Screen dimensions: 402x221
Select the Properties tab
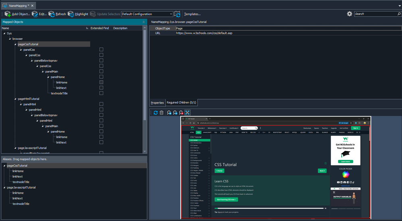coord(157,103)
